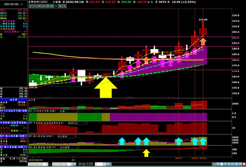Click GO button beside the end date

pos(74,164)
